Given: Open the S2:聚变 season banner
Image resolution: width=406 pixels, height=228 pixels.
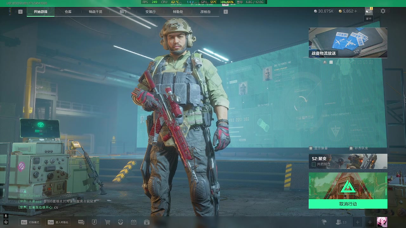Looking at the screenshot, I should click(x=348, y=161).
